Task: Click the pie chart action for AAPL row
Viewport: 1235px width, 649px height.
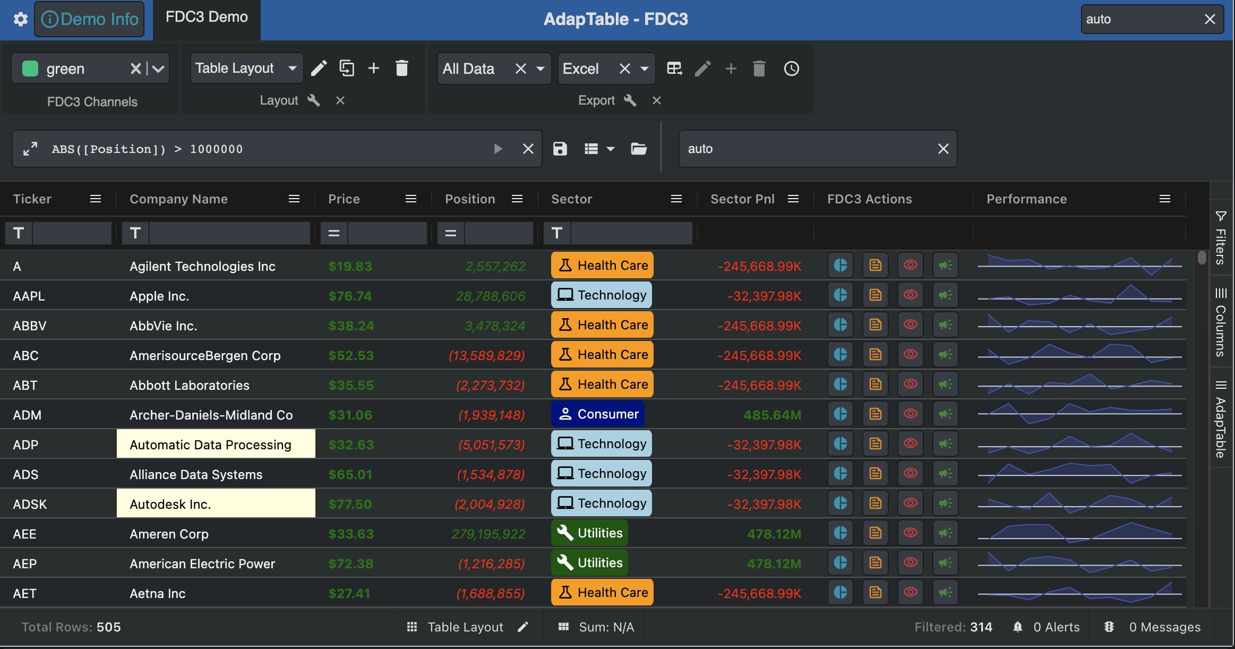Action: (x=841, y=295)
